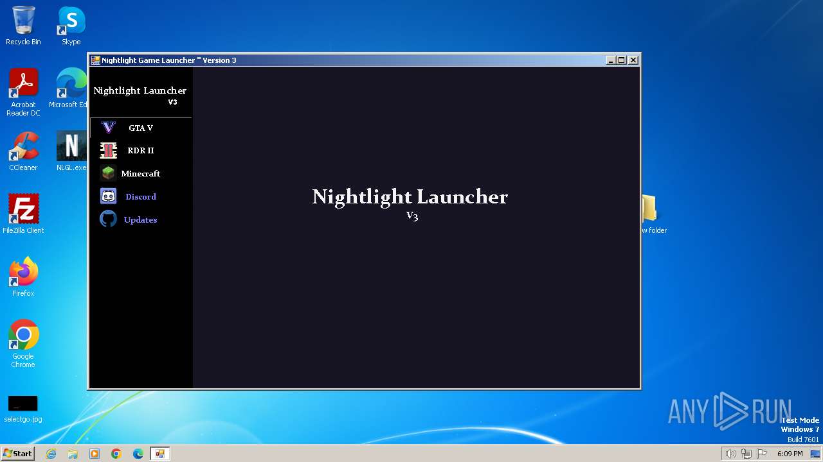
Task: Click the RDR II red icon
Action: tap(109, 151)
